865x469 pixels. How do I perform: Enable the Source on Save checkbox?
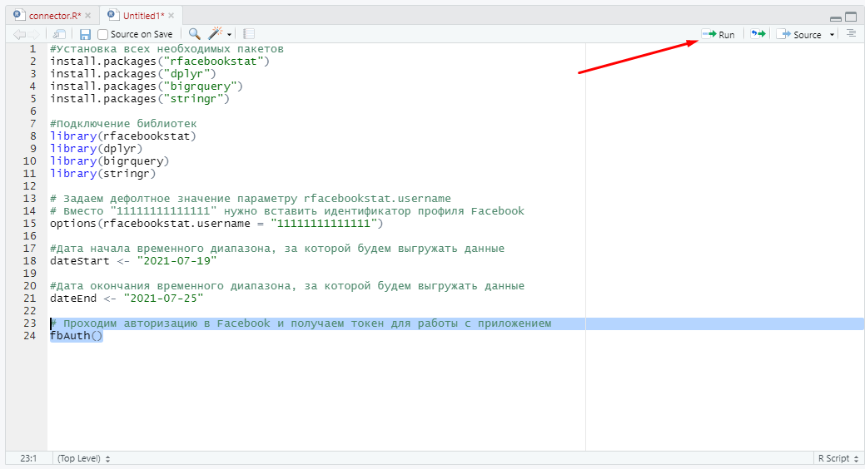pos(103,34)
